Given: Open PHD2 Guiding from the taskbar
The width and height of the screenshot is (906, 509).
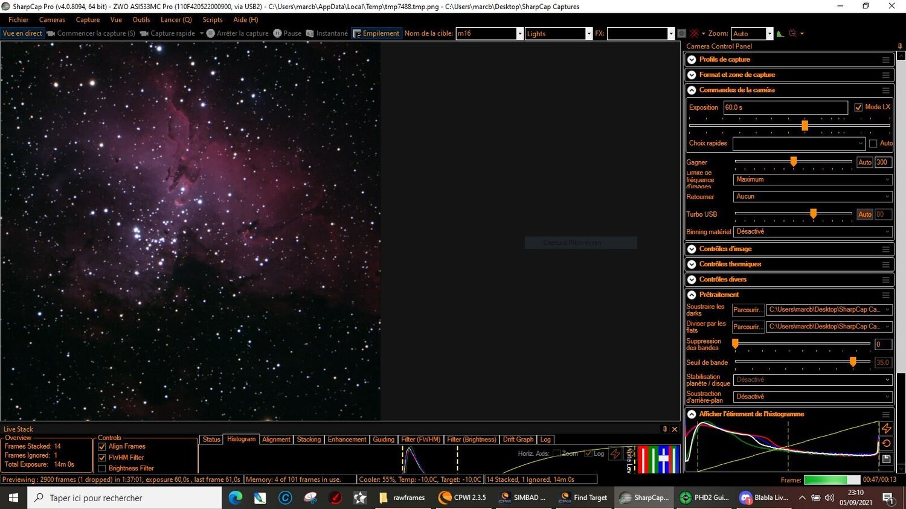Looking at the screenshot, I should [x=704, y=498].
